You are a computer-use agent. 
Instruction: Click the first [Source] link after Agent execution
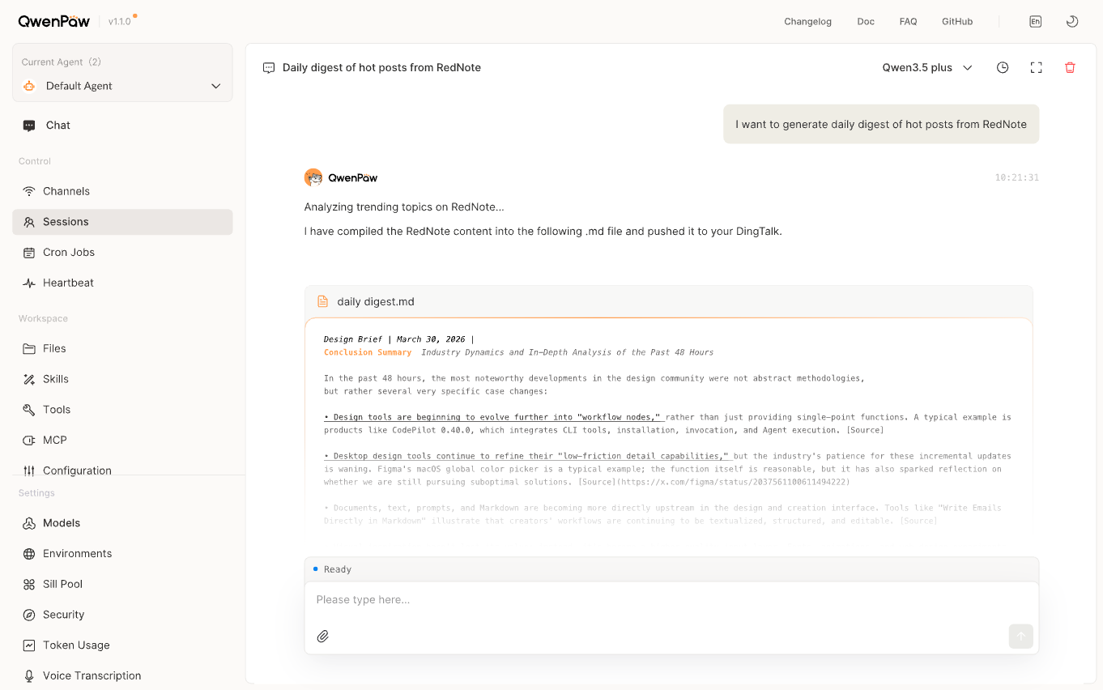click(x=865, y=430)
